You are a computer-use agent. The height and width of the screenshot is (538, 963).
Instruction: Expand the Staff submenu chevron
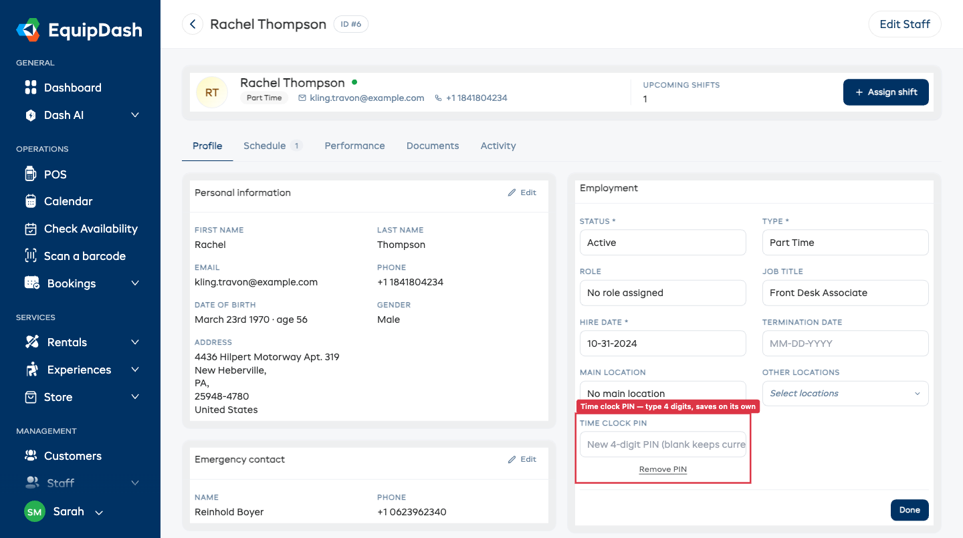[135, 483]
